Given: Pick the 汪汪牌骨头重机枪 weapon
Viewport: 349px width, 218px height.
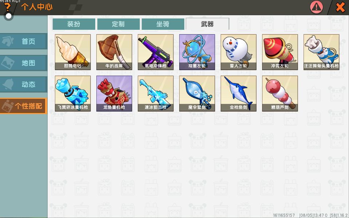Looking at the screenshot, I should (x=321, y=52).
